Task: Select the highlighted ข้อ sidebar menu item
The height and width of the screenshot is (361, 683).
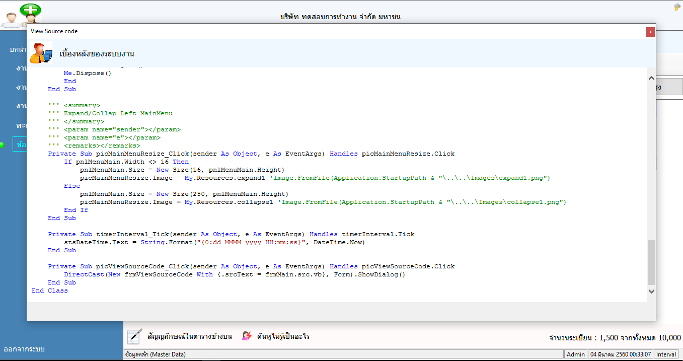Action: point(20,145)
